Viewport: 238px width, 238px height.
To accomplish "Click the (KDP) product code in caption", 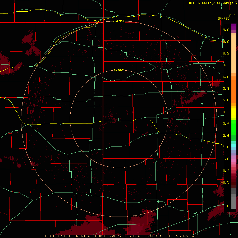I will [x=116, y=236].
